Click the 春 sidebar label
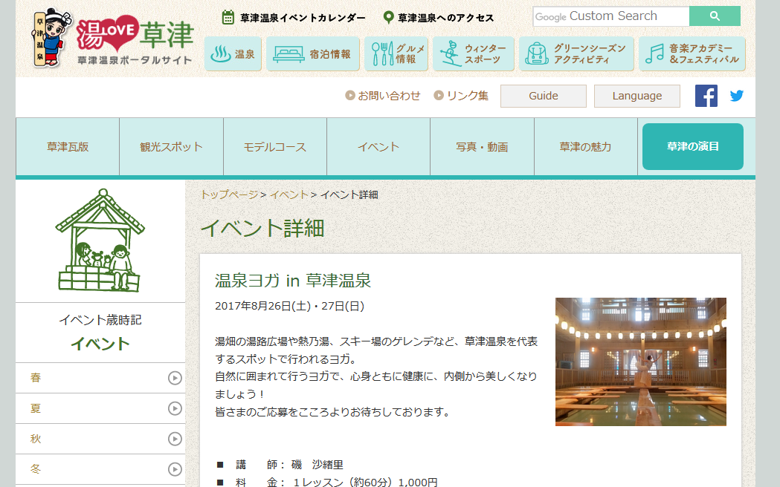The width and height of the screenshot is (780, 487). click(x=35, y=379)
